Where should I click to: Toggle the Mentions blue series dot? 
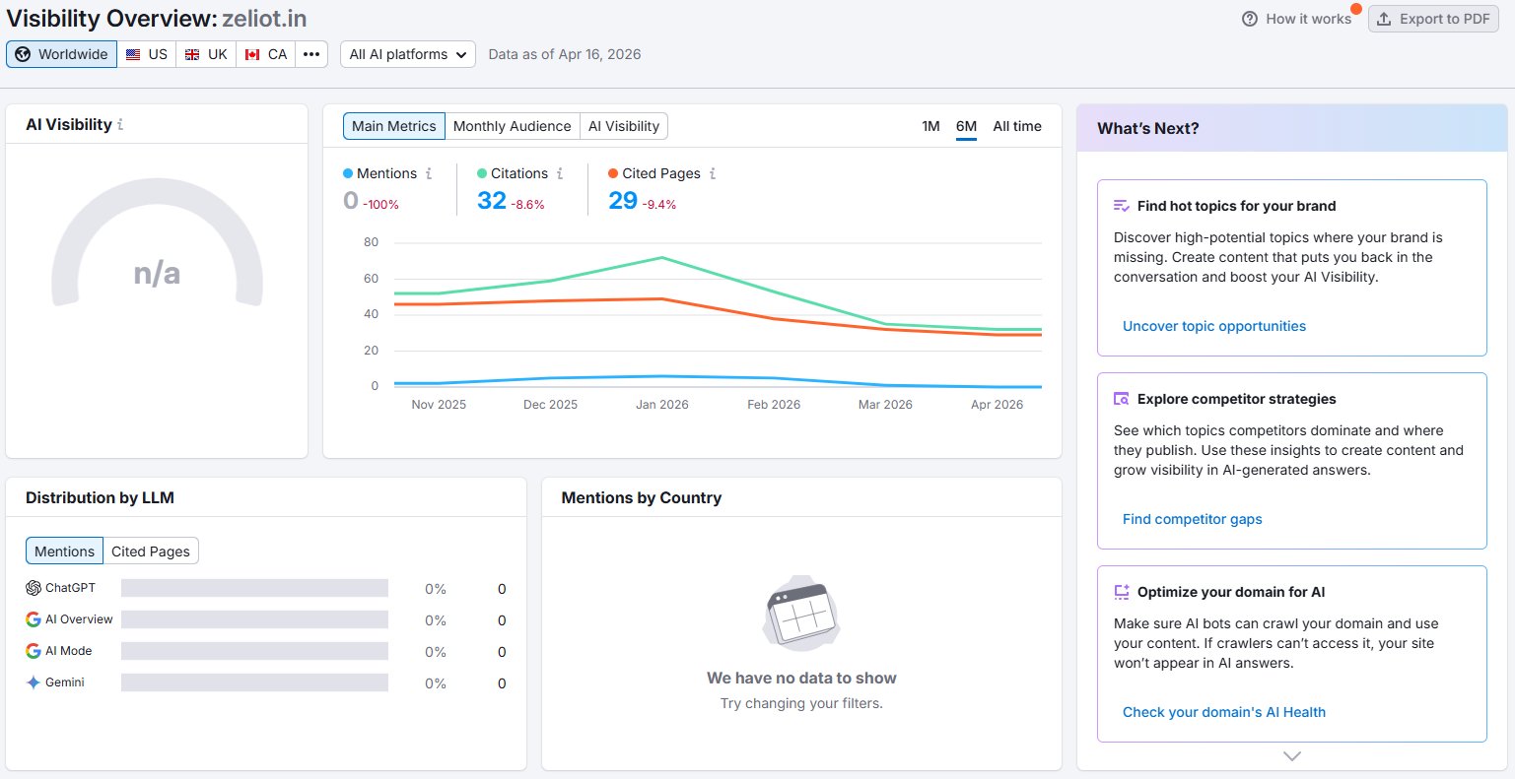pyautogui.click(x=348, y=173)
